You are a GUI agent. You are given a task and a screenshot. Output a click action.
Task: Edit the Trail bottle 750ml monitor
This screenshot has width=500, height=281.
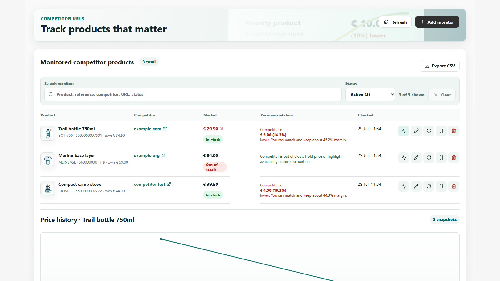point(416,131)
